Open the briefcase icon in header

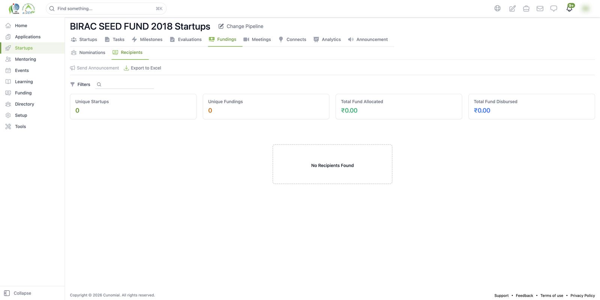point(526,8)
